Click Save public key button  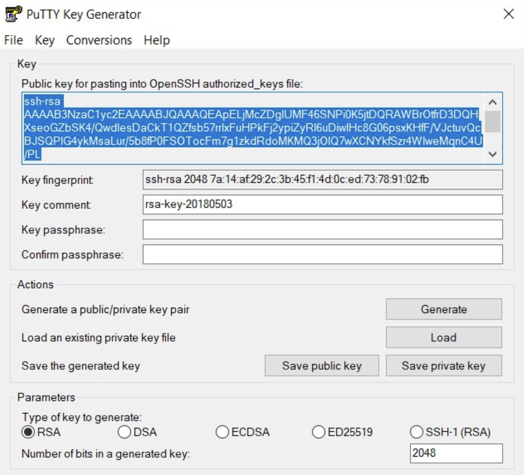(322, 365)
